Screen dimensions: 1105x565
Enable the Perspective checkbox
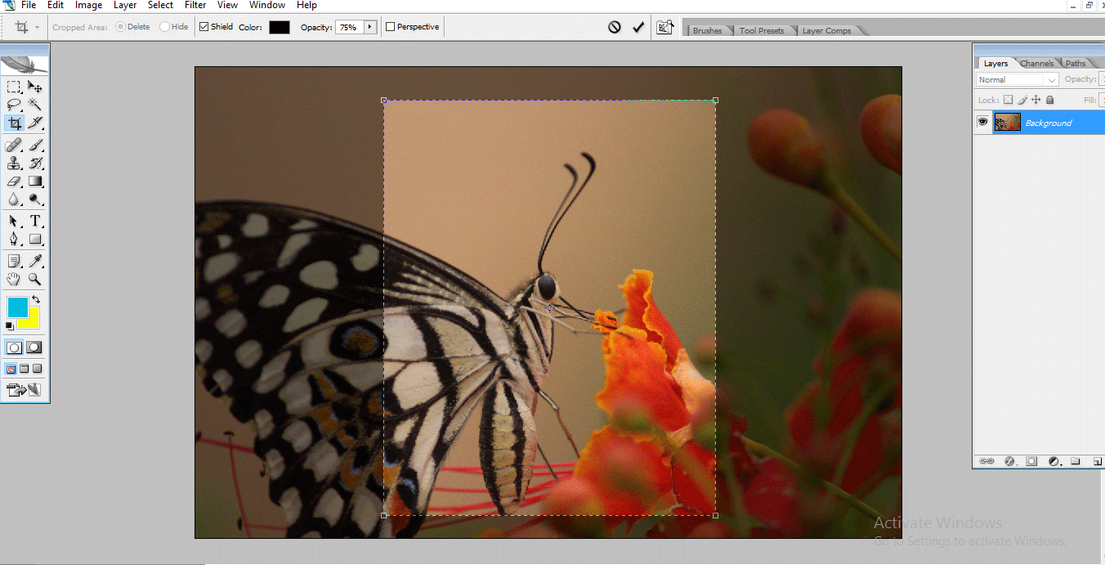tap(391, 27)
